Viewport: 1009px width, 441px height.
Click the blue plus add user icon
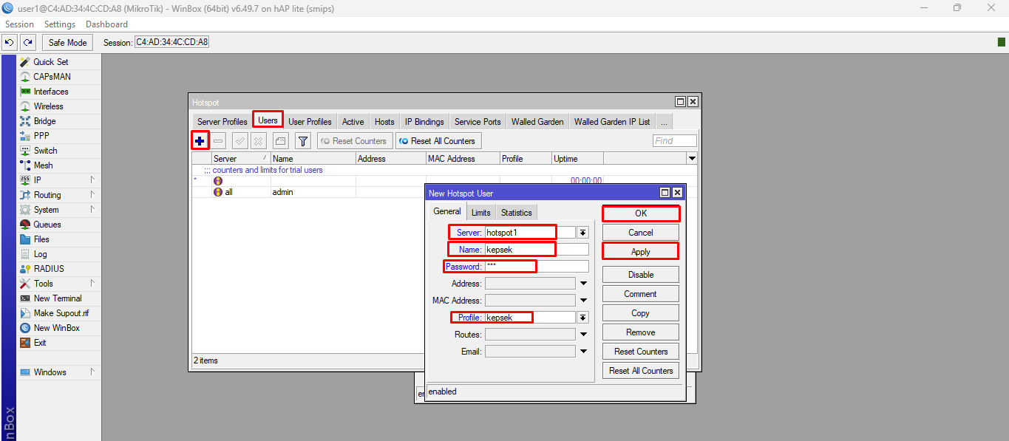[200, 140]
